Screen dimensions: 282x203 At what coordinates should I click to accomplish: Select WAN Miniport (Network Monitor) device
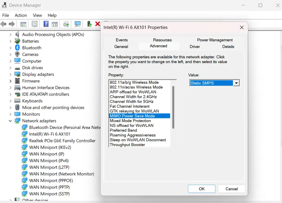tap(62, 174)
